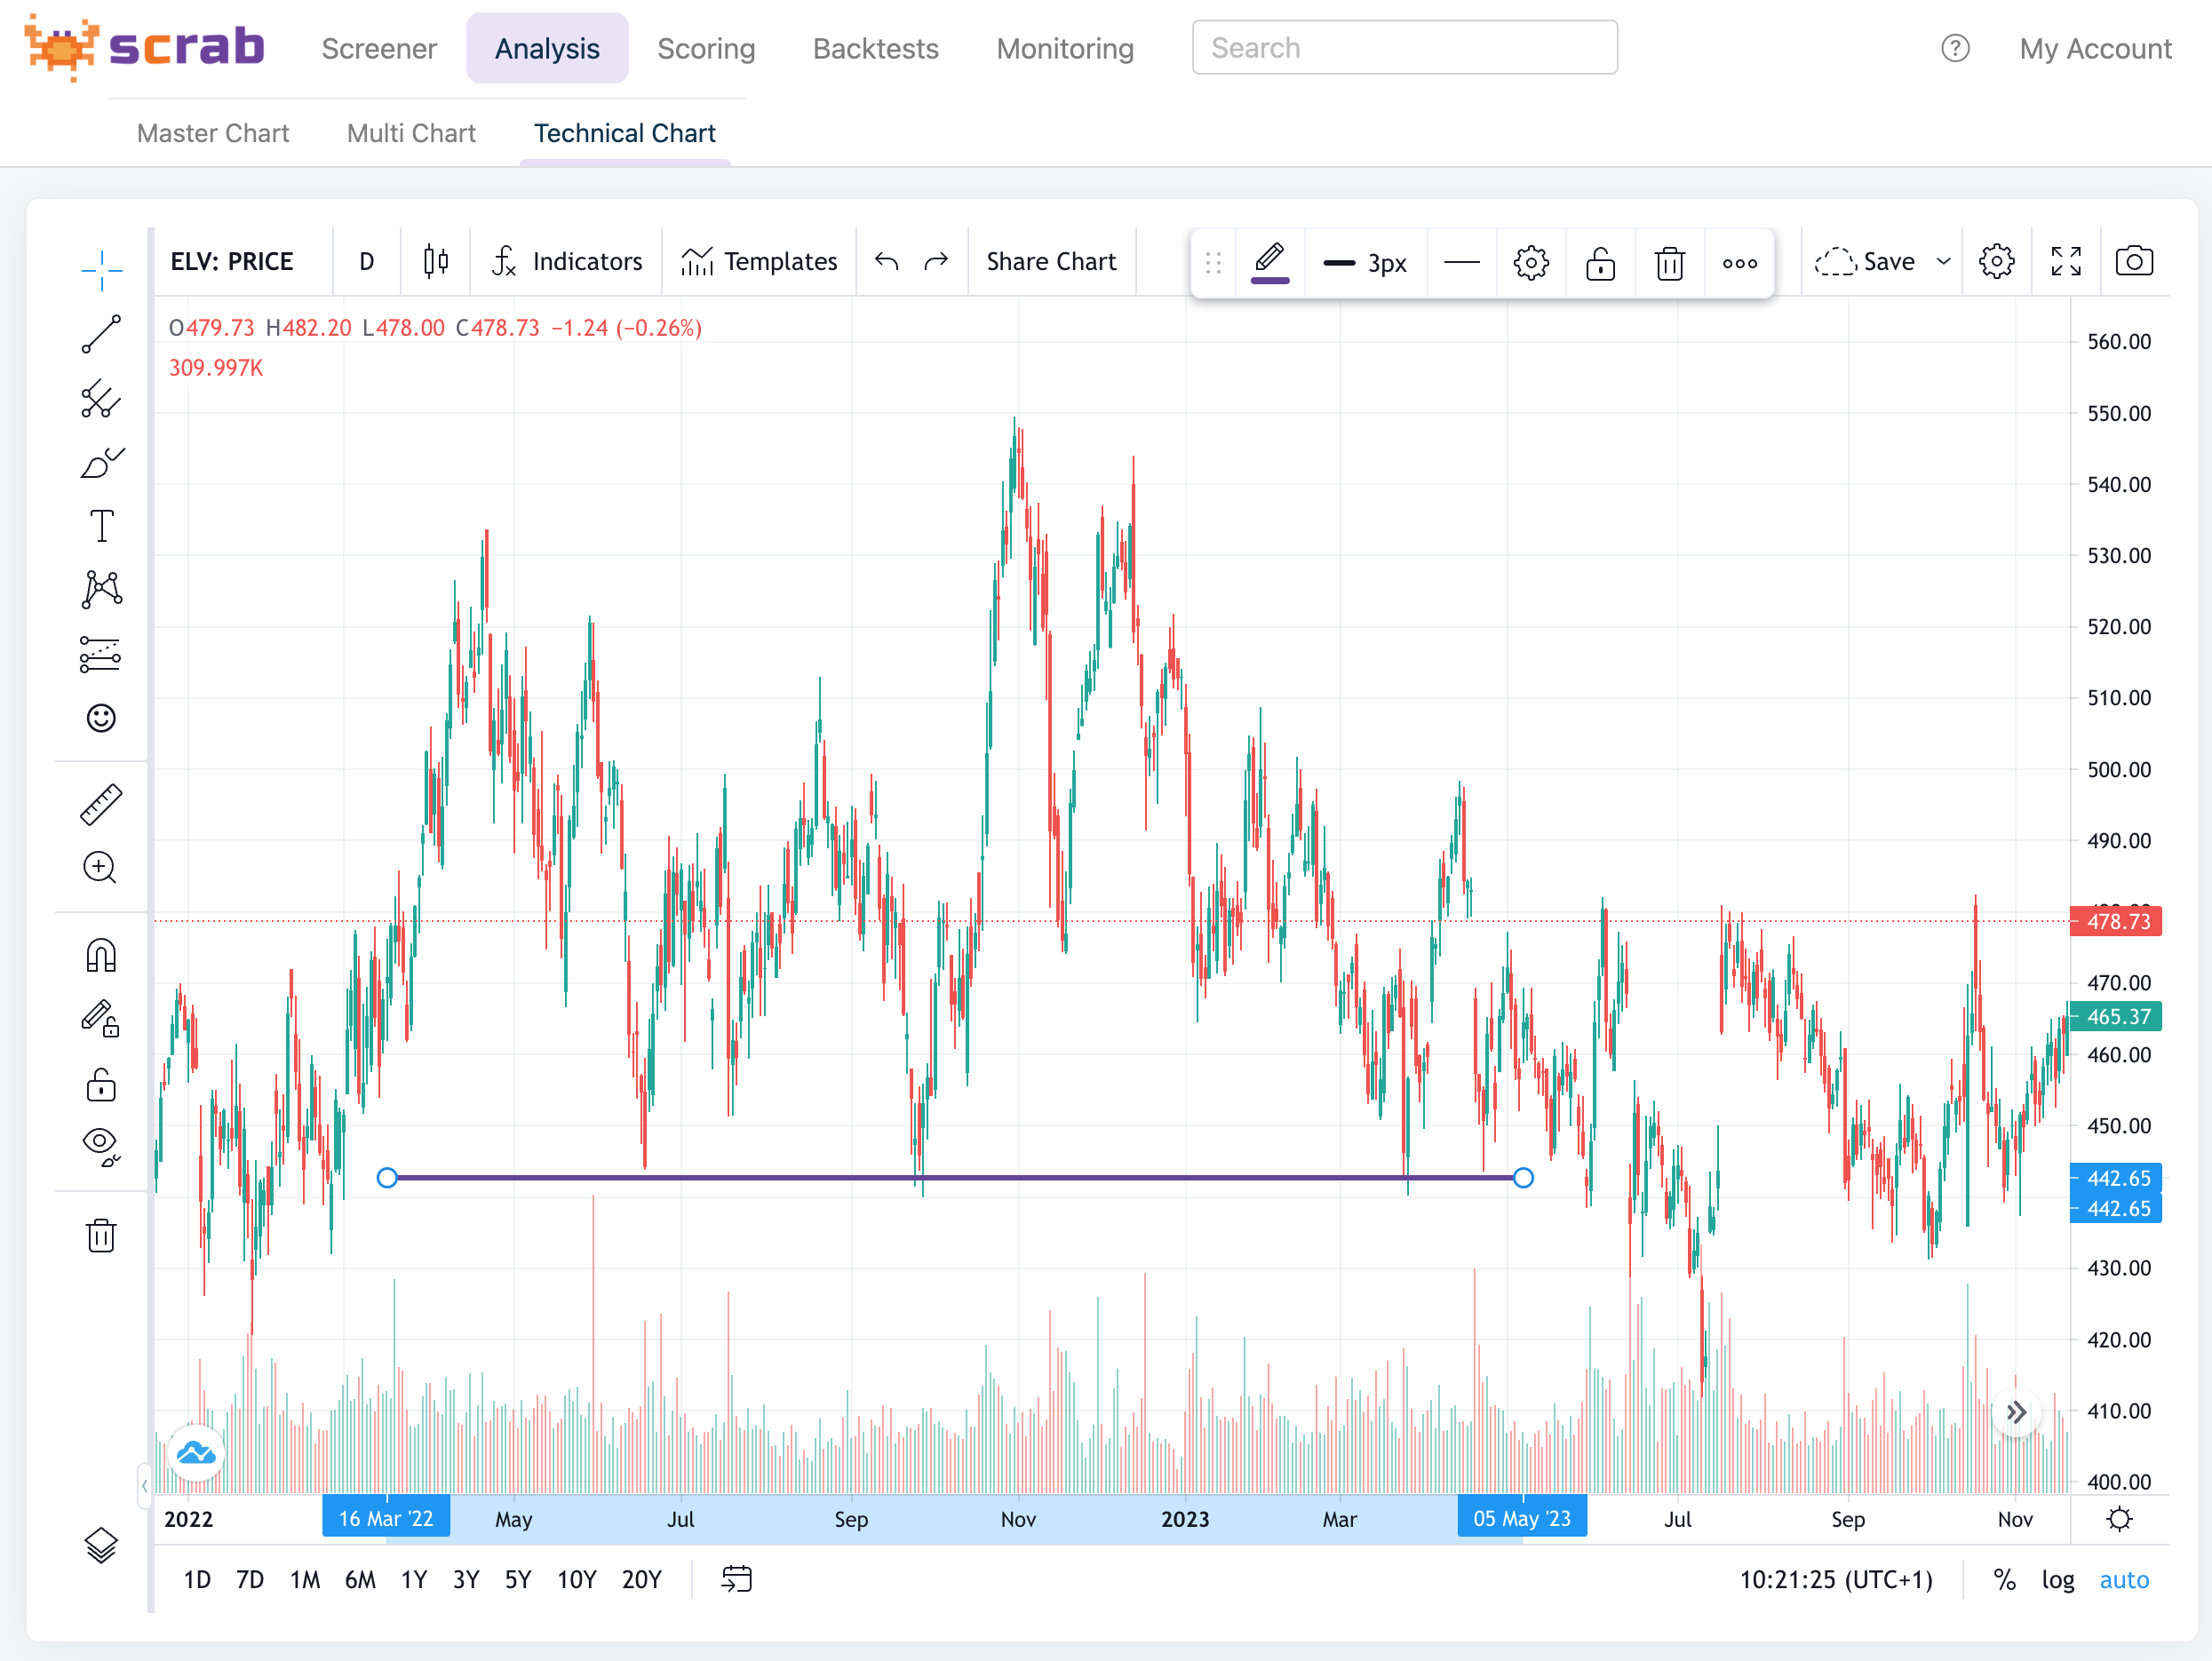Open the pitchfork/Gann tools
Viewport: 2212px width, 1661px height.
101,398
